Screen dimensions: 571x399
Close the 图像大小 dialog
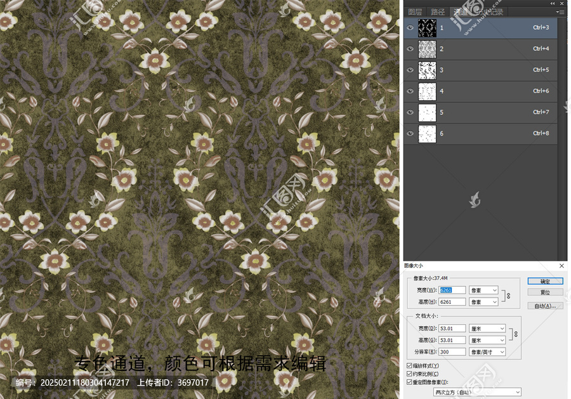(561, 266)
